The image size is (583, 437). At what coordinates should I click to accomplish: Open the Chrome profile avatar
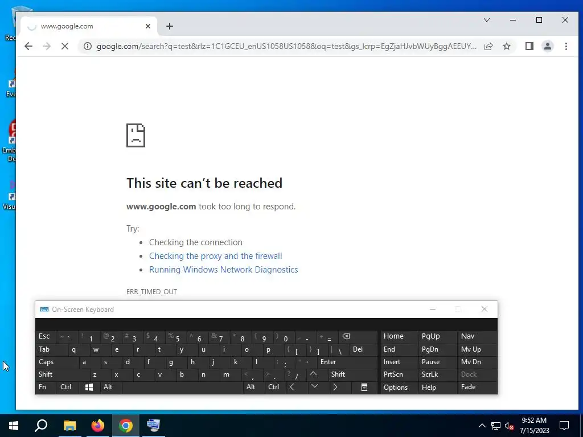547,46
